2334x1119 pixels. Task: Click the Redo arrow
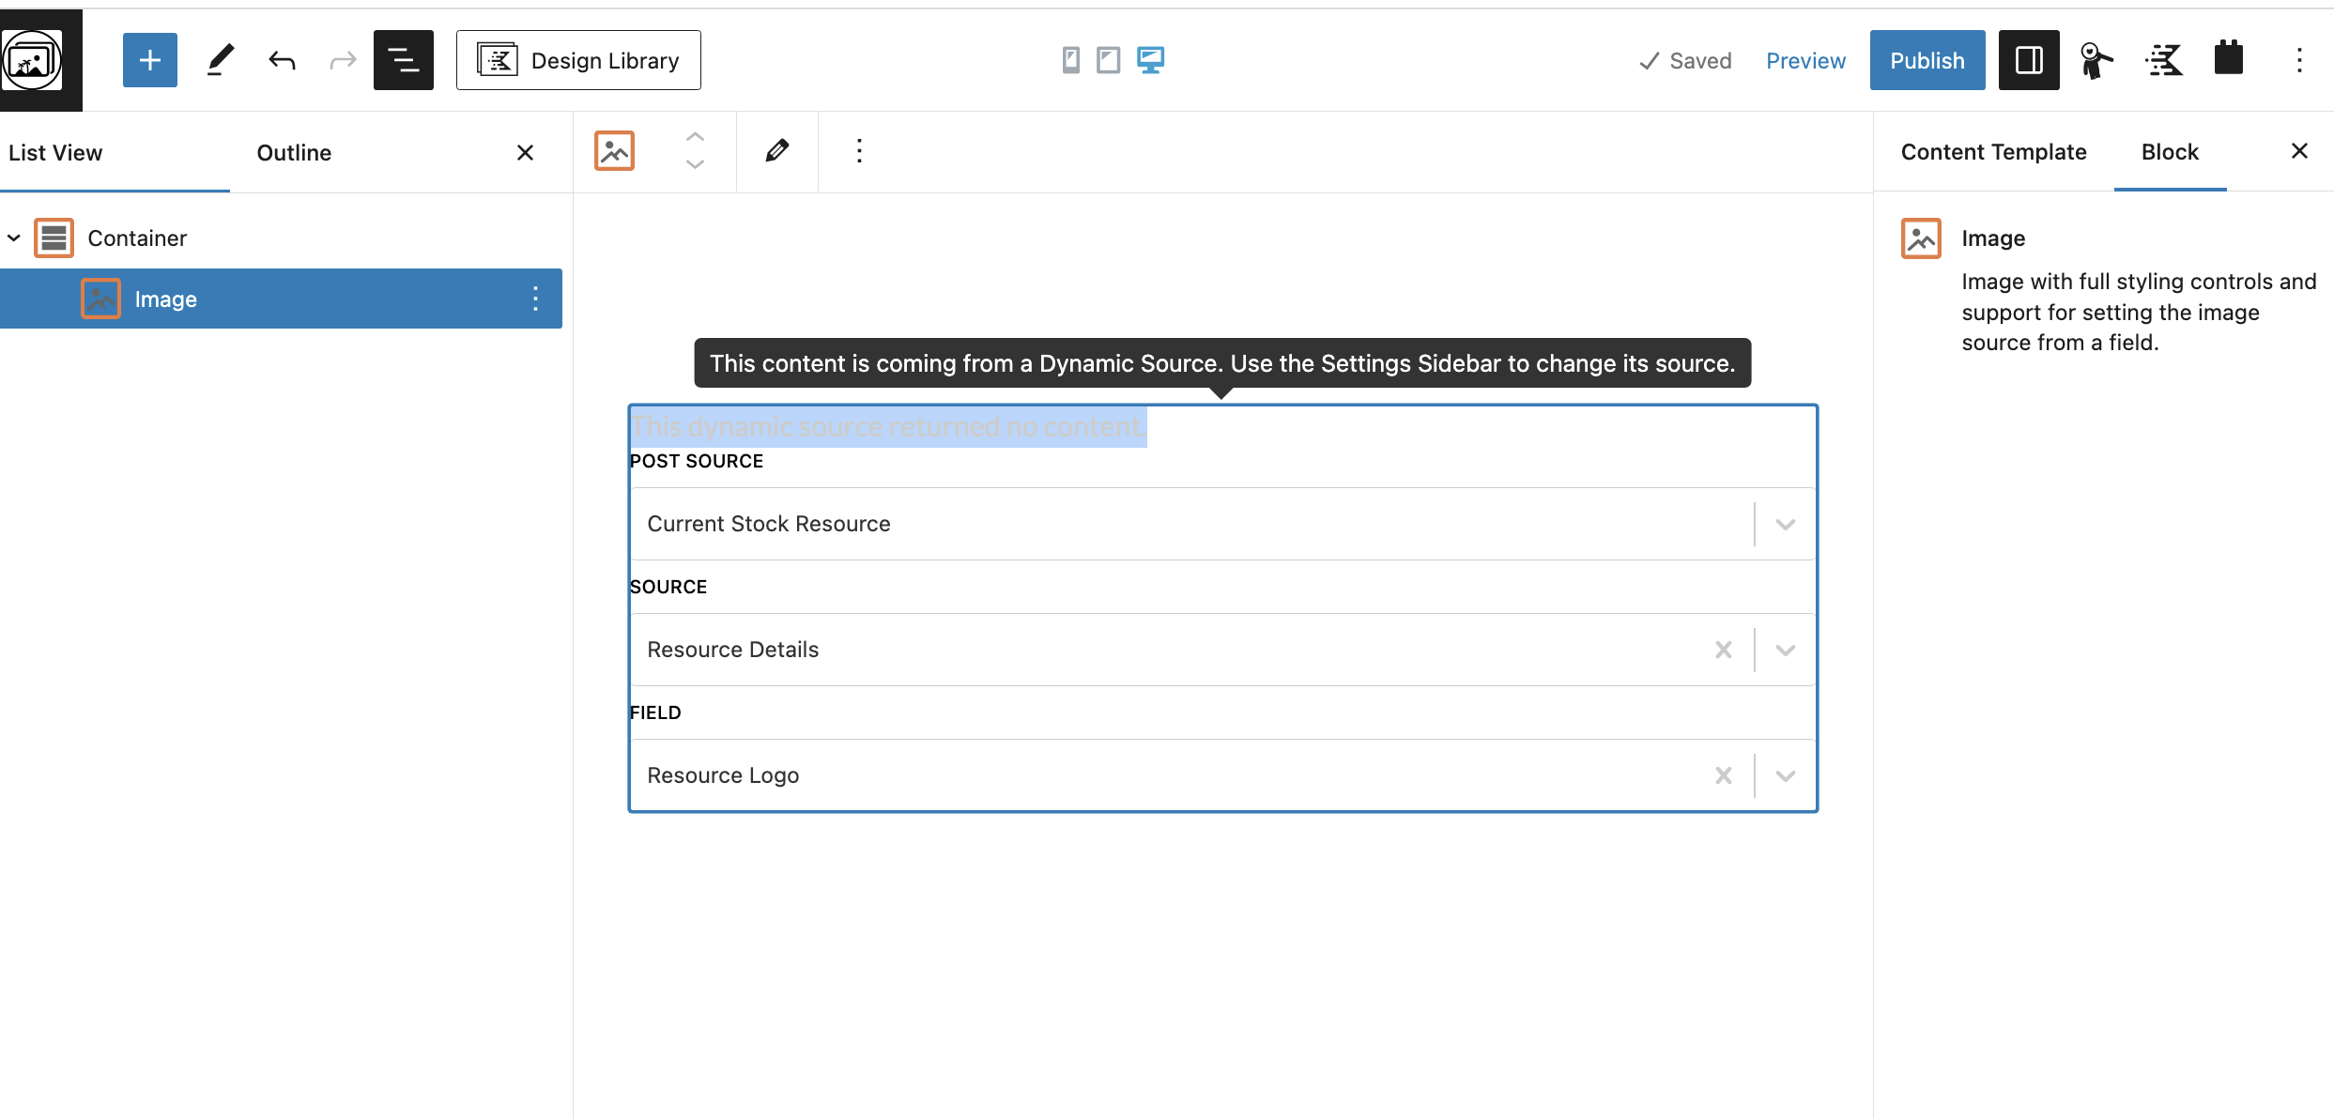coord(343,61)
